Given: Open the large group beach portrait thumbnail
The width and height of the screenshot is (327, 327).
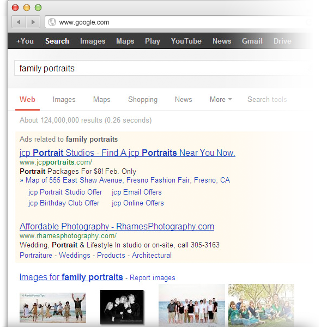Looking at the screenshot, I should pos(192,305).
